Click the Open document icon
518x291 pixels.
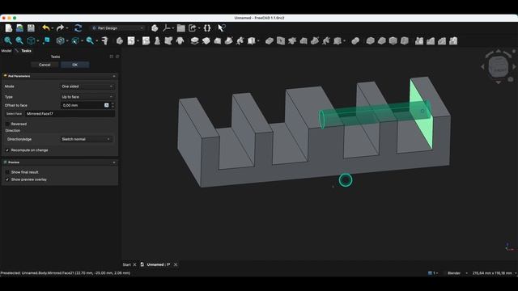19,28
